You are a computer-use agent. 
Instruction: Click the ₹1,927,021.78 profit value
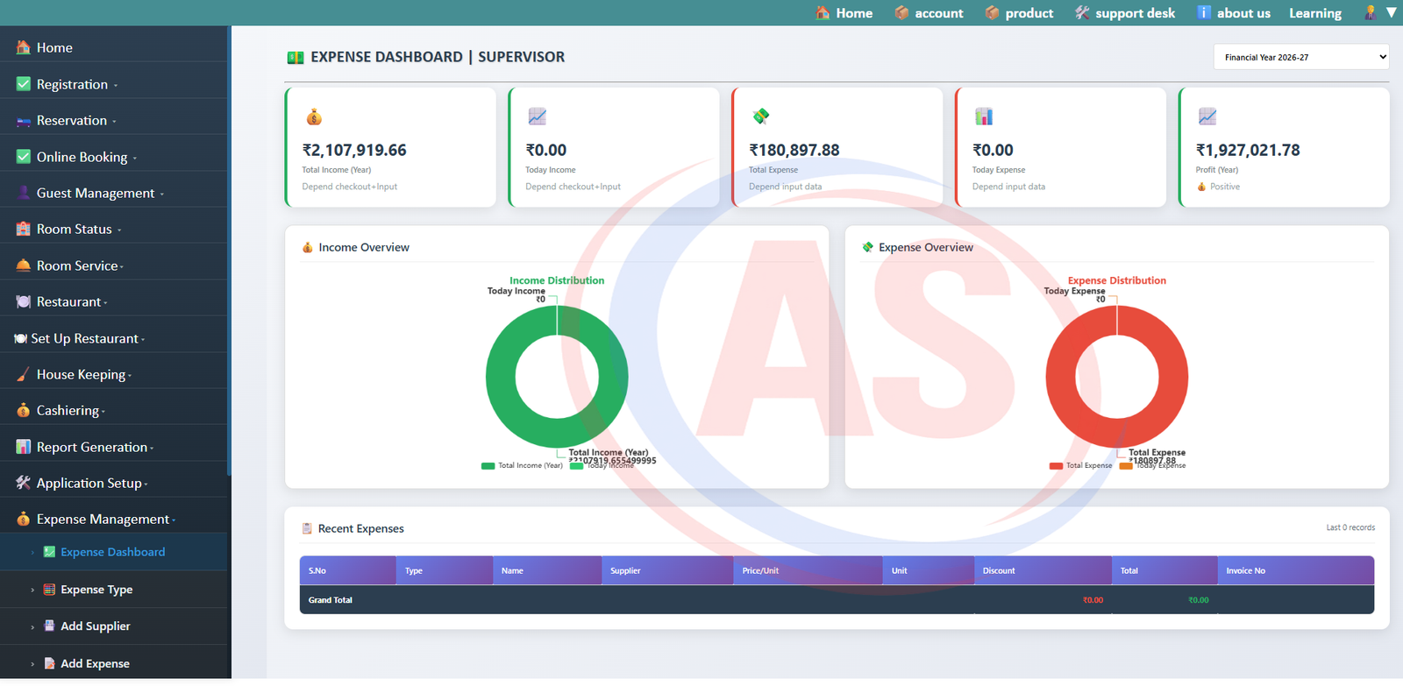(1248, 150)
